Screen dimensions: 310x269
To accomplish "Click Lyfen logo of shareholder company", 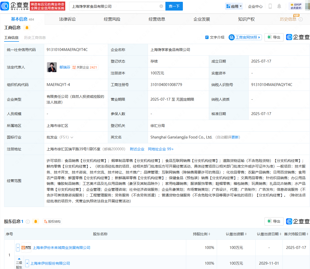I will click(x=26, y=248).
